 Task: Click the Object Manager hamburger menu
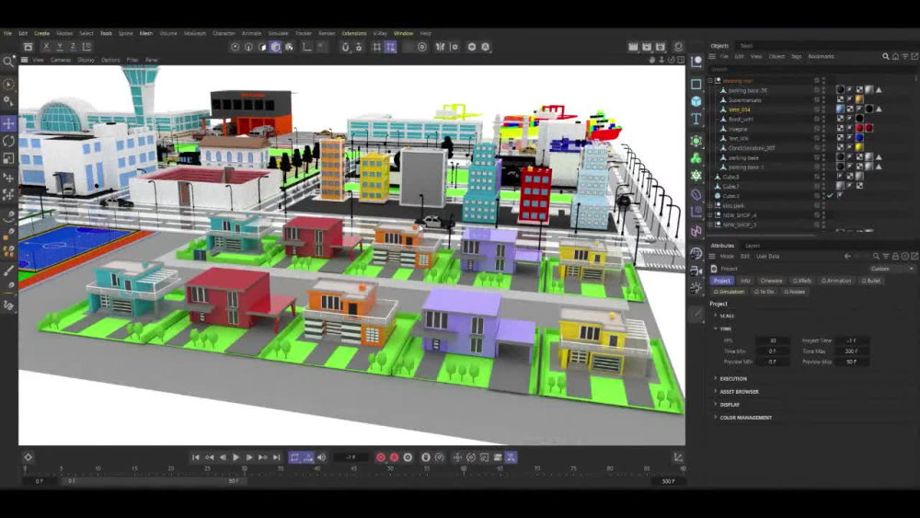pos(712,56)
